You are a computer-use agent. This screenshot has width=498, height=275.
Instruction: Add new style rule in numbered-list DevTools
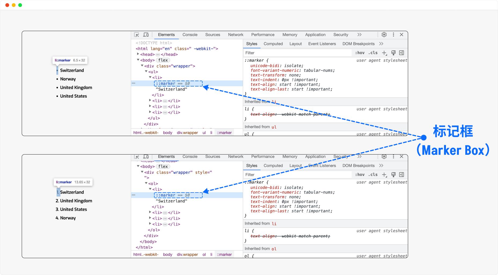coord(385,175)
